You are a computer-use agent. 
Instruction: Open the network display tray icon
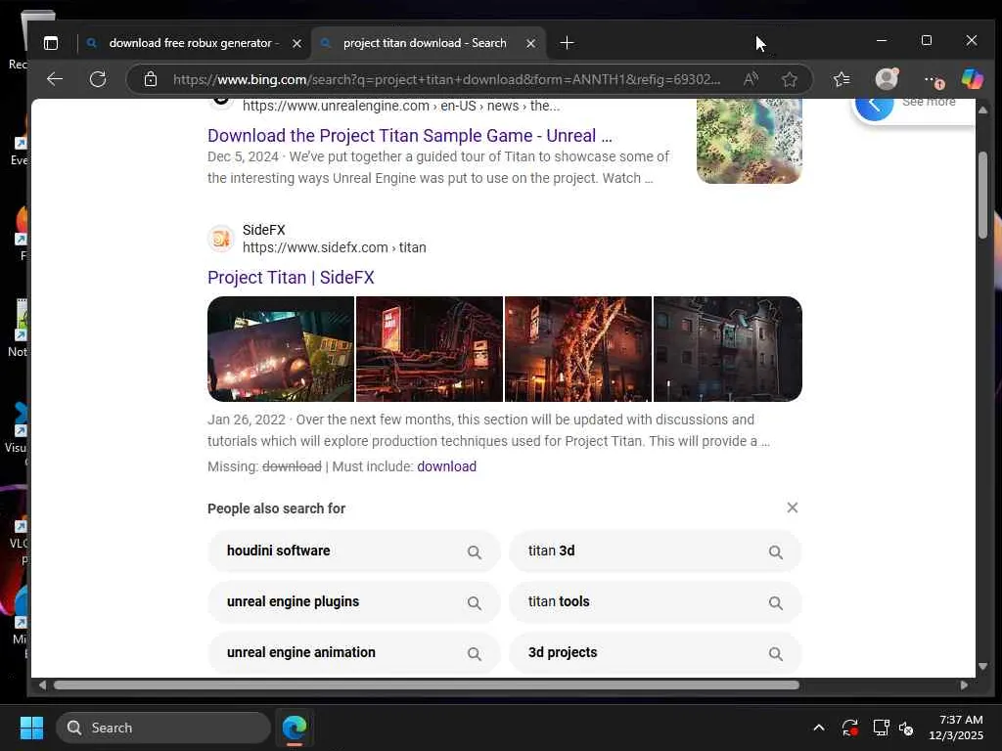(x=882, y=728)
